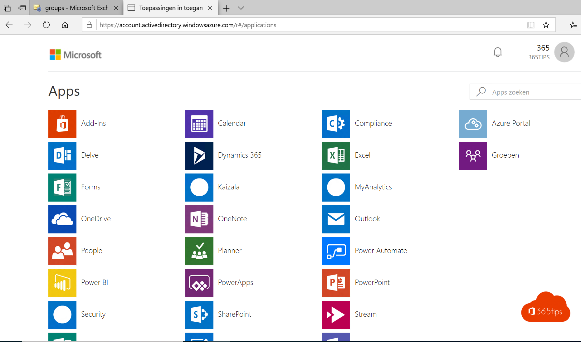This screenshot has width=581, height=342.
Task: Click the Dynamics 365 label
Action: 240,155
